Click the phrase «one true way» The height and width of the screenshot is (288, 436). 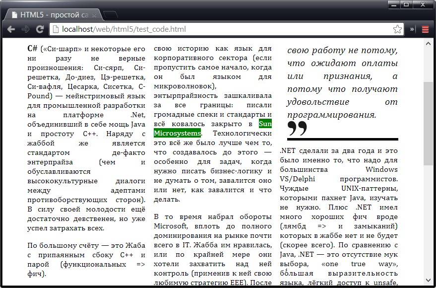coord(360,264)
